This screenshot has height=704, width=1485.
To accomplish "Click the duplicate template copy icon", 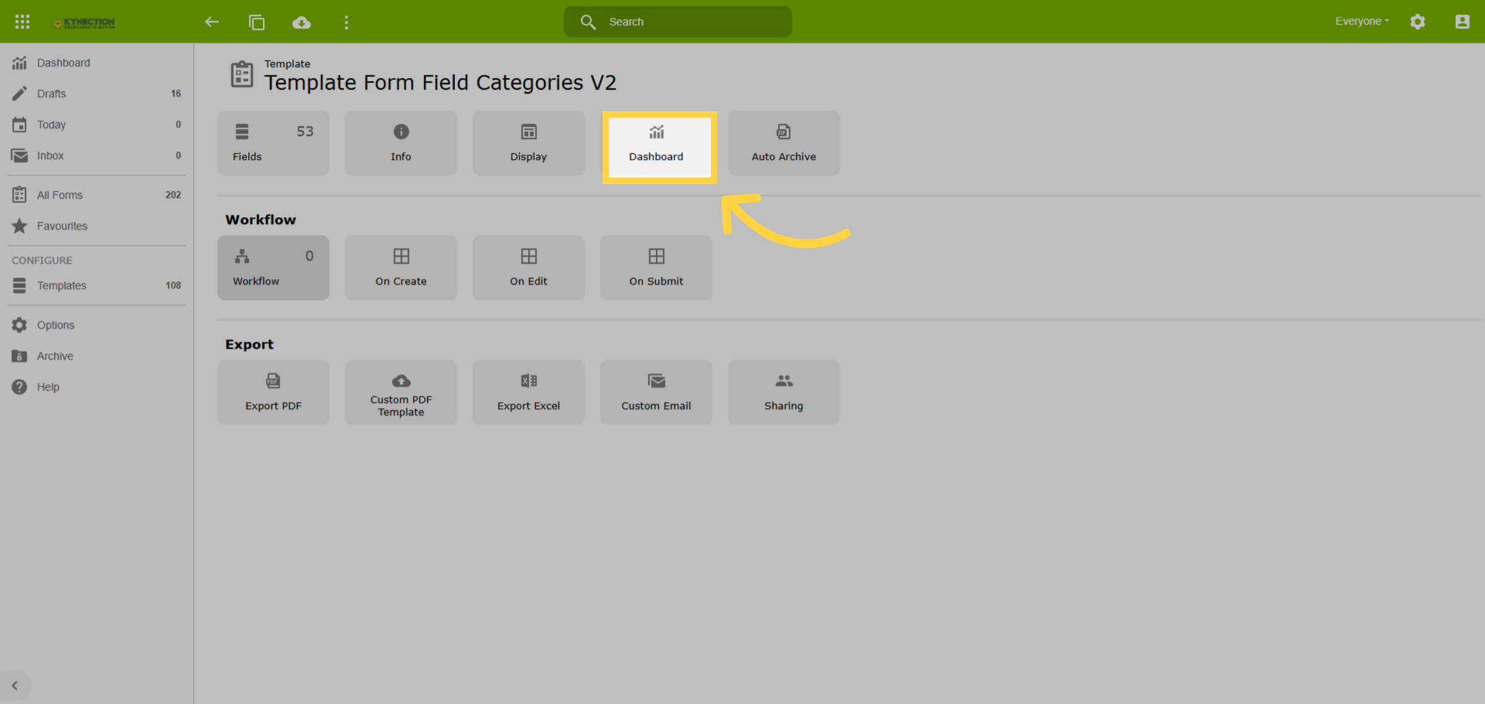I will point(257,22).
